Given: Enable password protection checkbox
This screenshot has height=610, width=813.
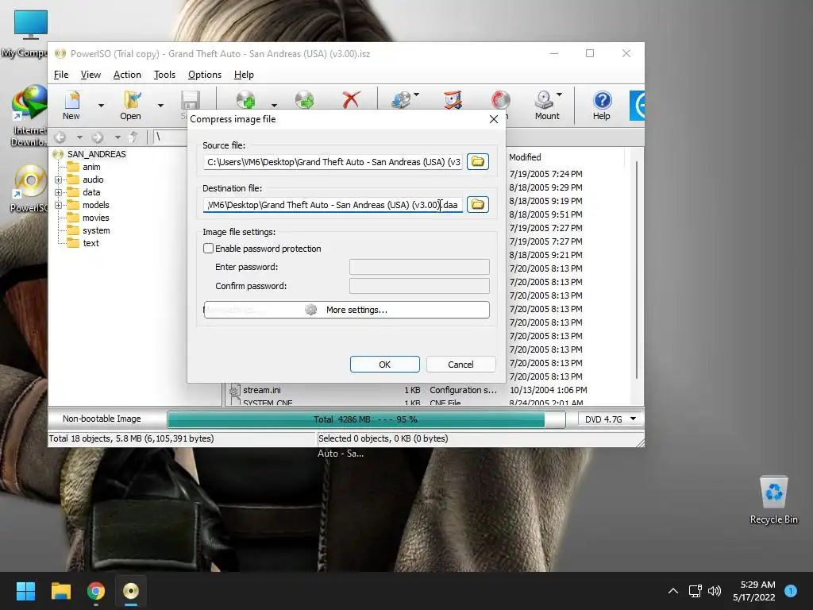Looking at the screenshot, I should pyautogui.click(x=209, y=249).
